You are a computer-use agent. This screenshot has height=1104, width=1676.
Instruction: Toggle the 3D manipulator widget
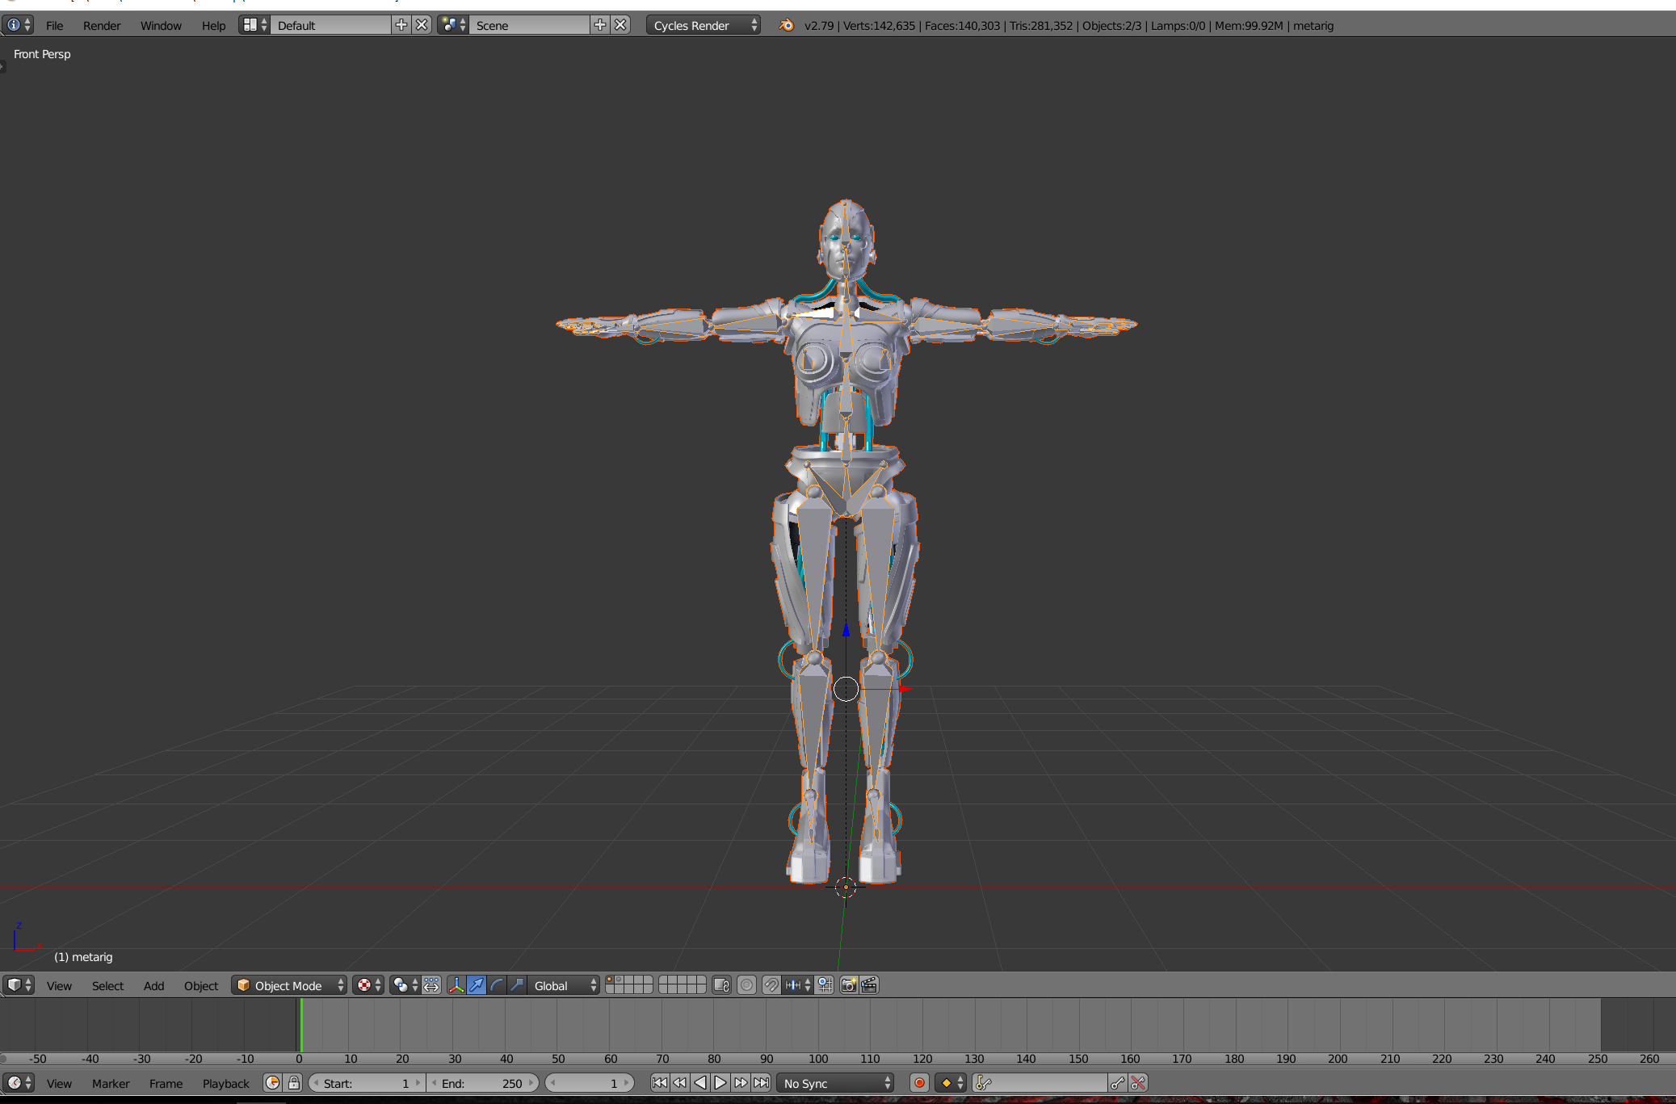456,985
